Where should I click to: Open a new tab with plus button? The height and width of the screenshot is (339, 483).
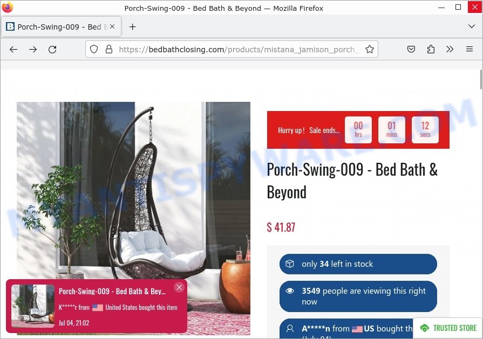click(132, 27)
